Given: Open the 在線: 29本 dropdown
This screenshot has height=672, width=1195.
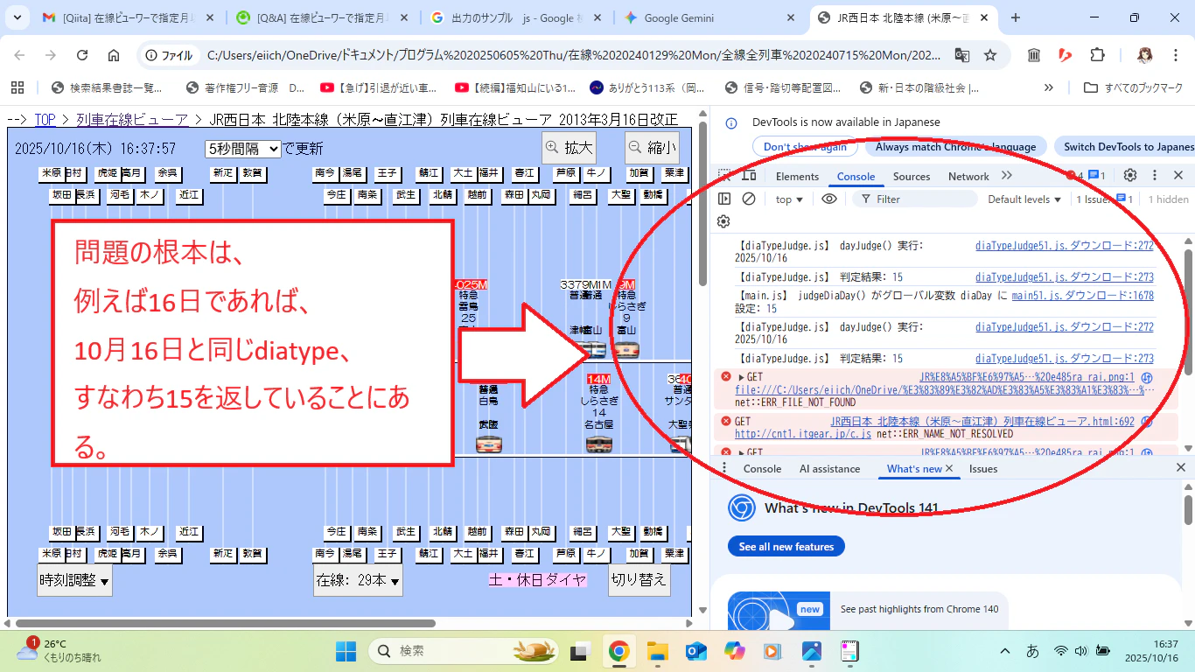Looking at the screenshot, I should coord(358,580).
